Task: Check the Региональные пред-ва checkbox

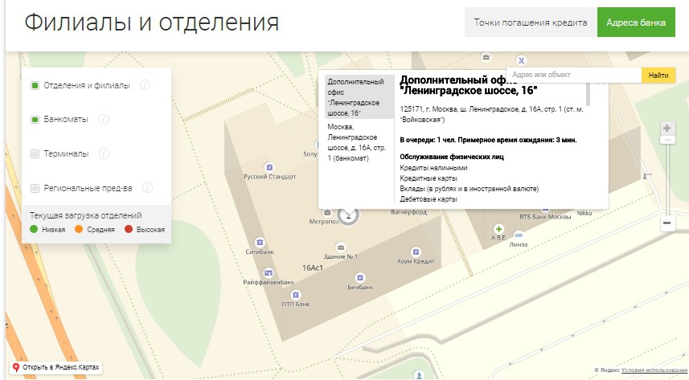Action: [35, 188]
